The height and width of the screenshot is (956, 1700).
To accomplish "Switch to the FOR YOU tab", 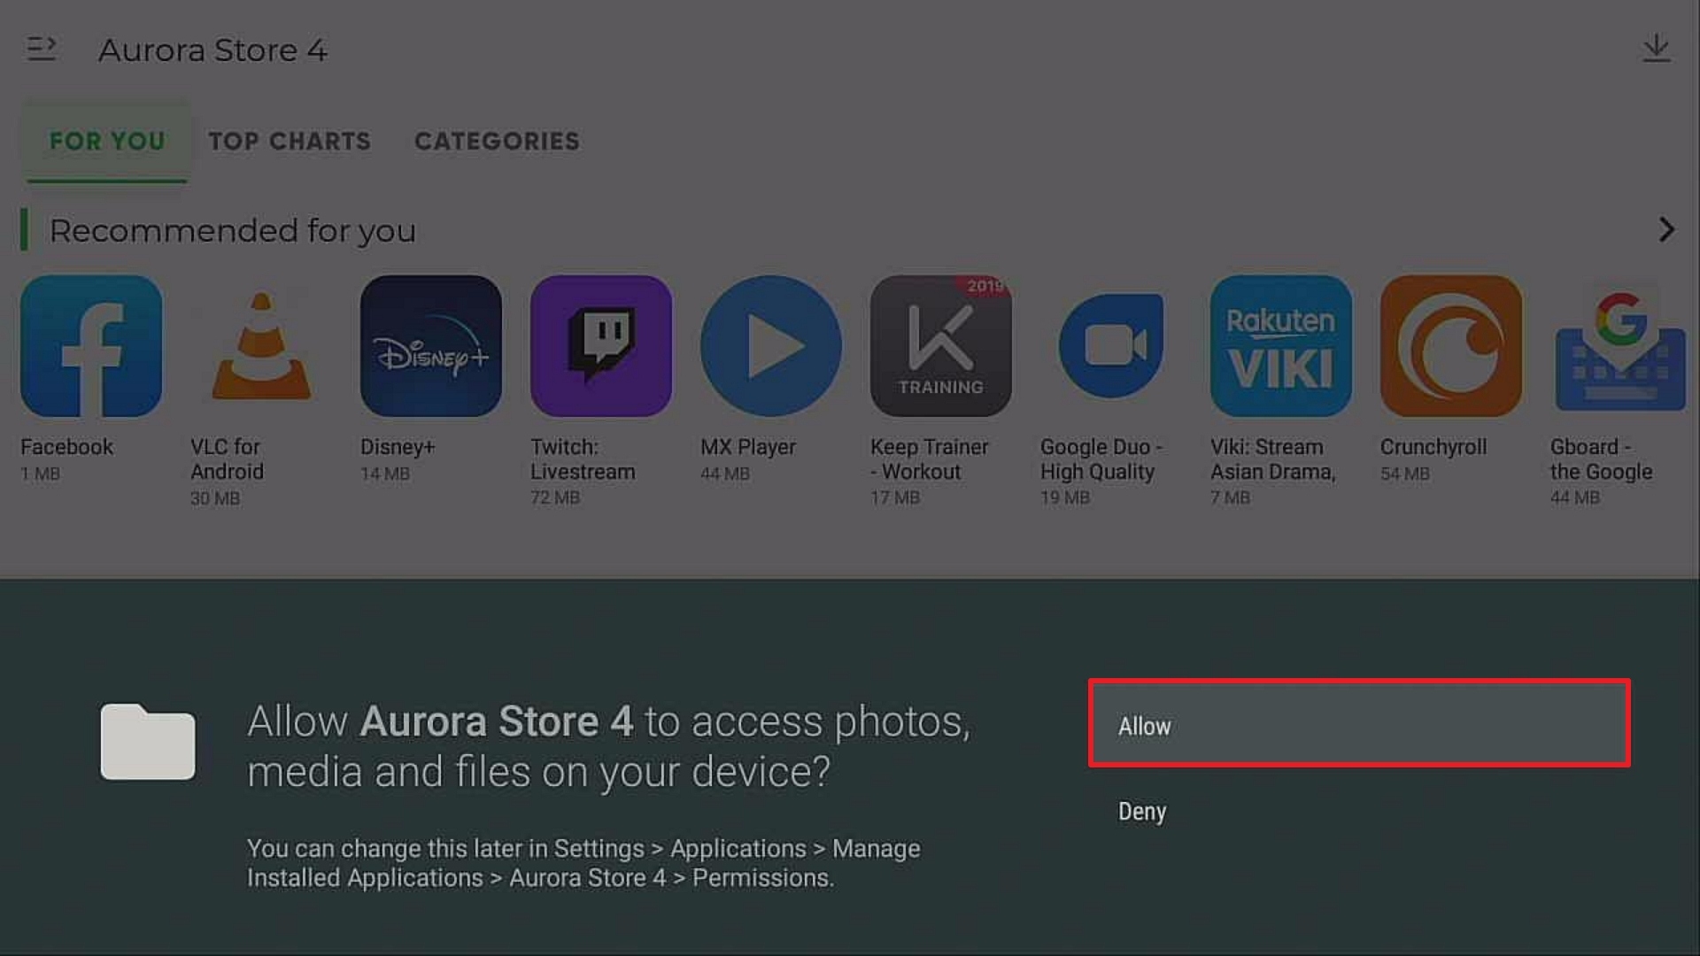I will pyautogui.click(x=107, y=142).
